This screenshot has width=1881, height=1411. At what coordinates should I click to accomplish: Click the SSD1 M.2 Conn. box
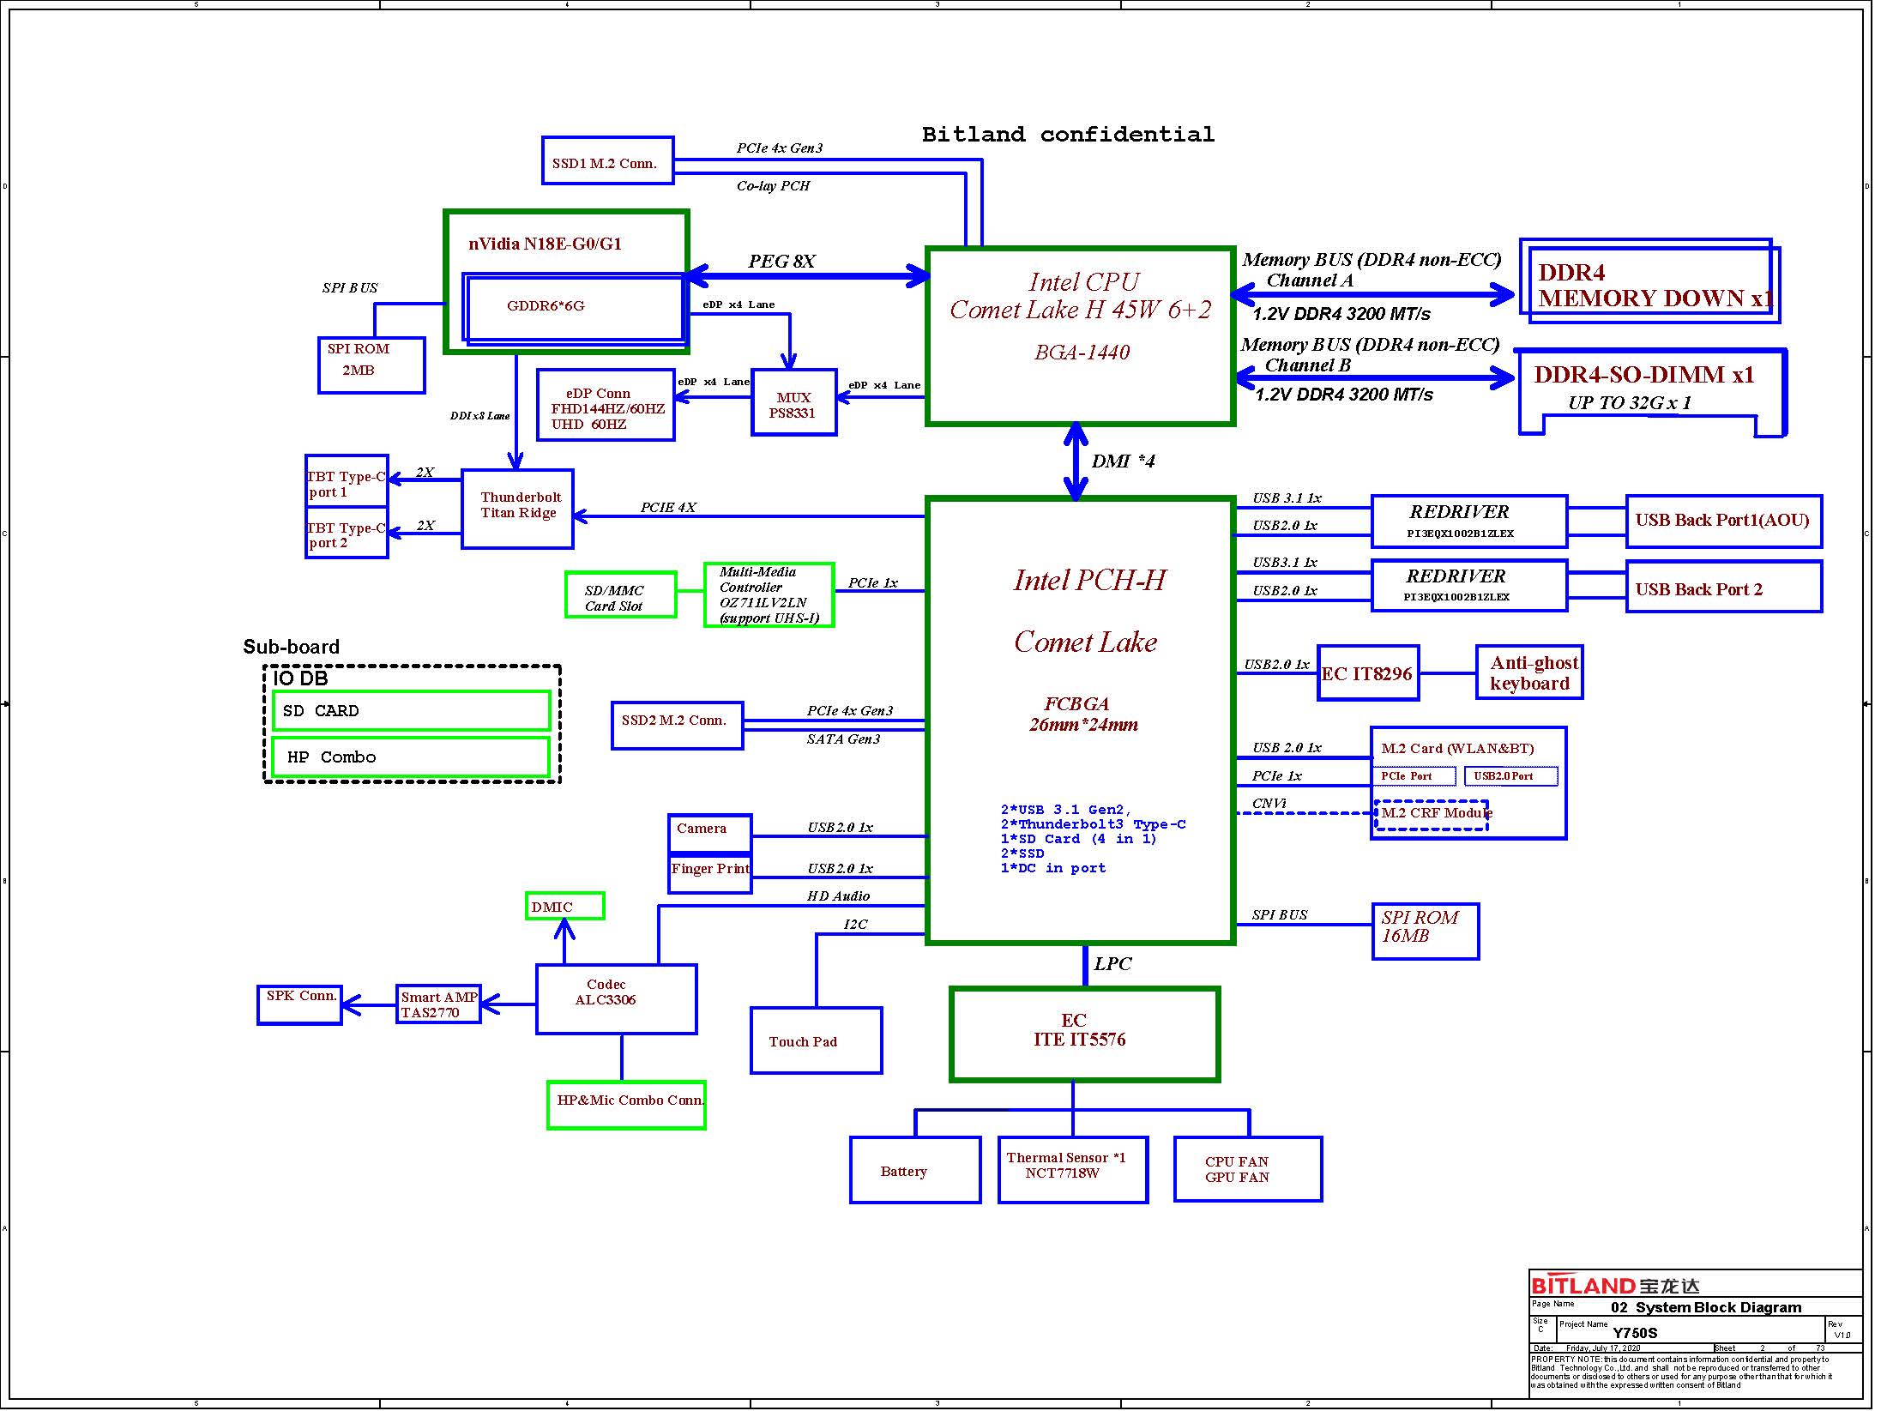(x=607, y=160)
